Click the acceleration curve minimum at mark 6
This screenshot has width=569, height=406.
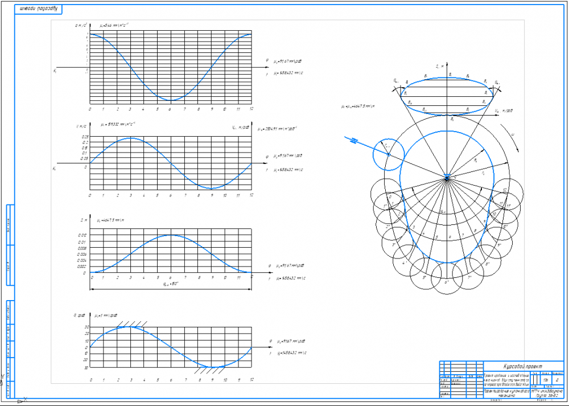click(x=170, y=100)
